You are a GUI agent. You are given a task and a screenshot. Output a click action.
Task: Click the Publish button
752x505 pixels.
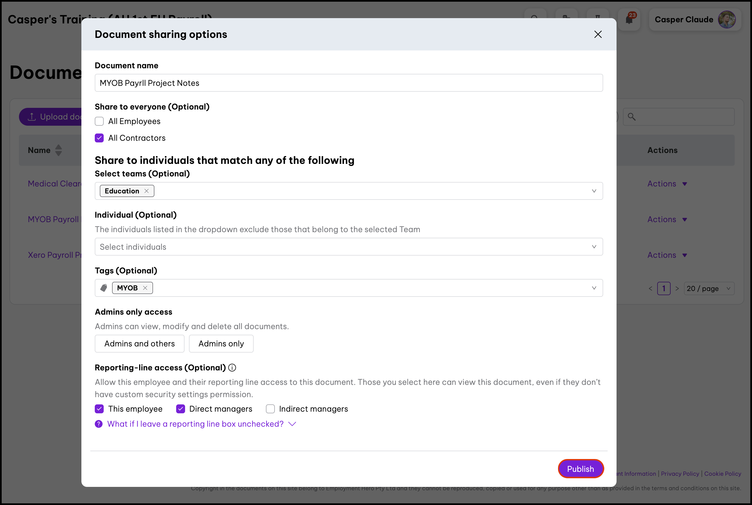(x=580, y=468)
